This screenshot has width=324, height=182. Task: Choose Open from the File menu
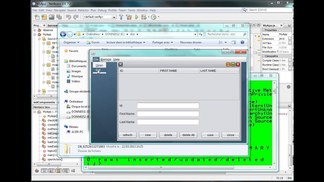[99, 65]
